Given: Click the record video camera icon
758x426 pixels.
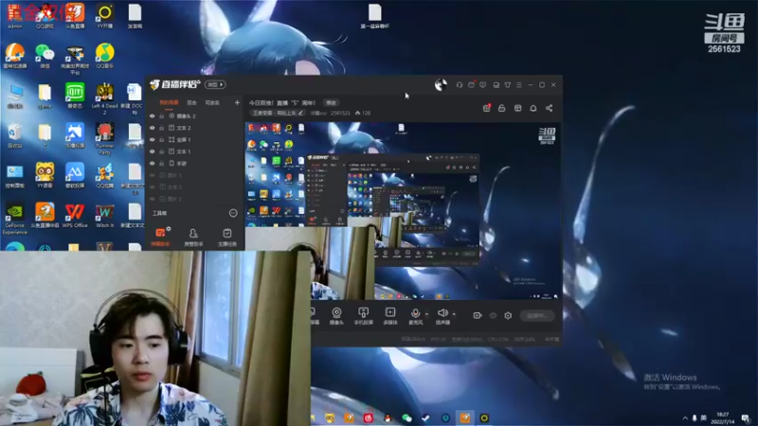Looking at the screenshot, I should click(x=478, y=315).
